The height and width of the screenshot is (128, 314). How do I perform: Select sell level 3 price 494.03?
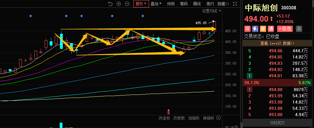click(276, 64)
